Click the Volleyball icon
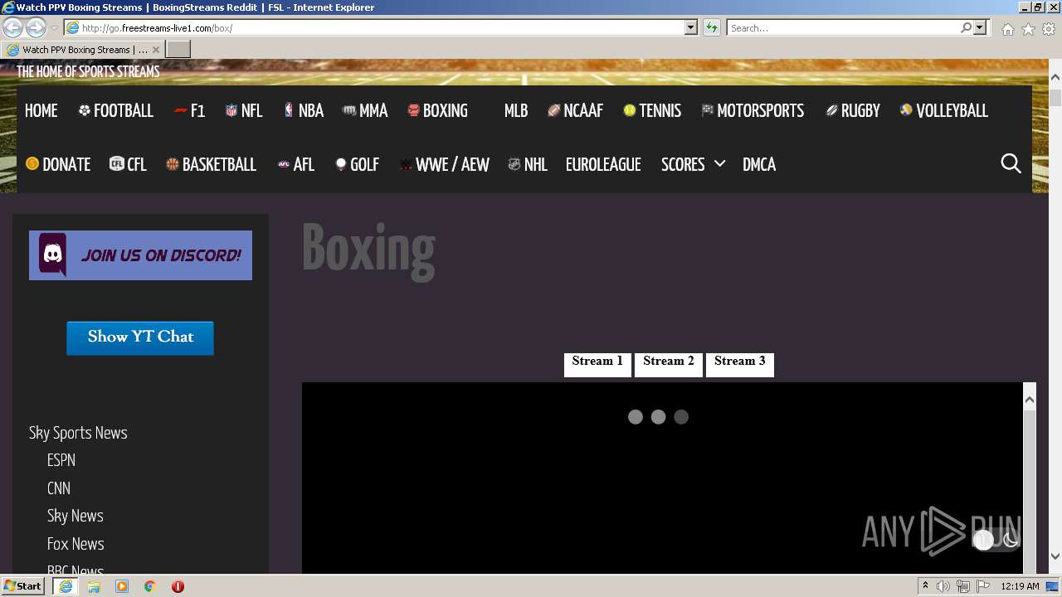This screenshot has width=1062, height=597. pyautogui.click(x=906, y=110)
